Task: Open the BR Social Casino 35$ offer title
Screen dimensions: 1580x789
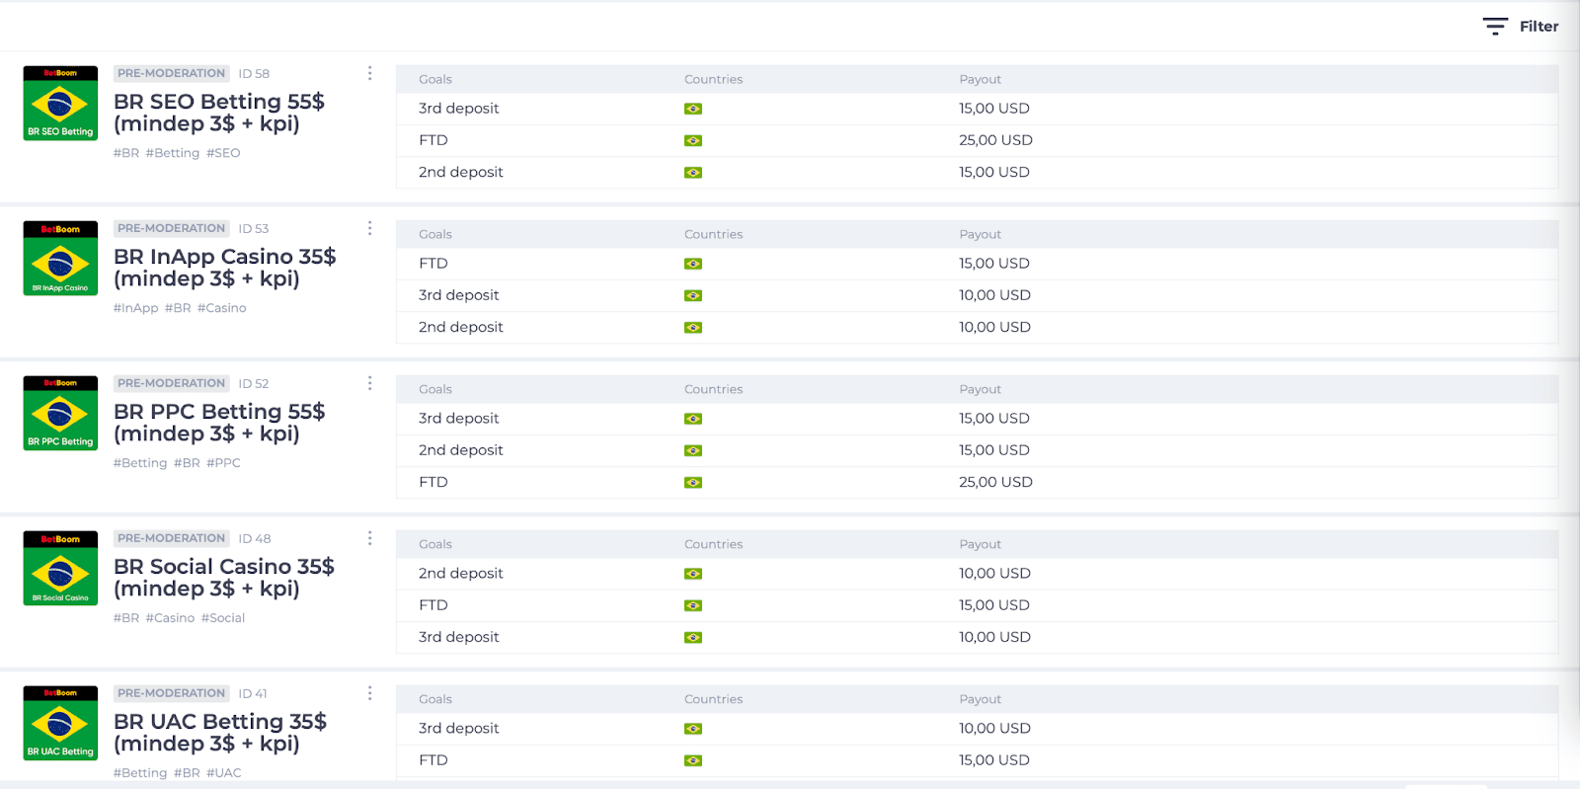Action: point(224,578)
